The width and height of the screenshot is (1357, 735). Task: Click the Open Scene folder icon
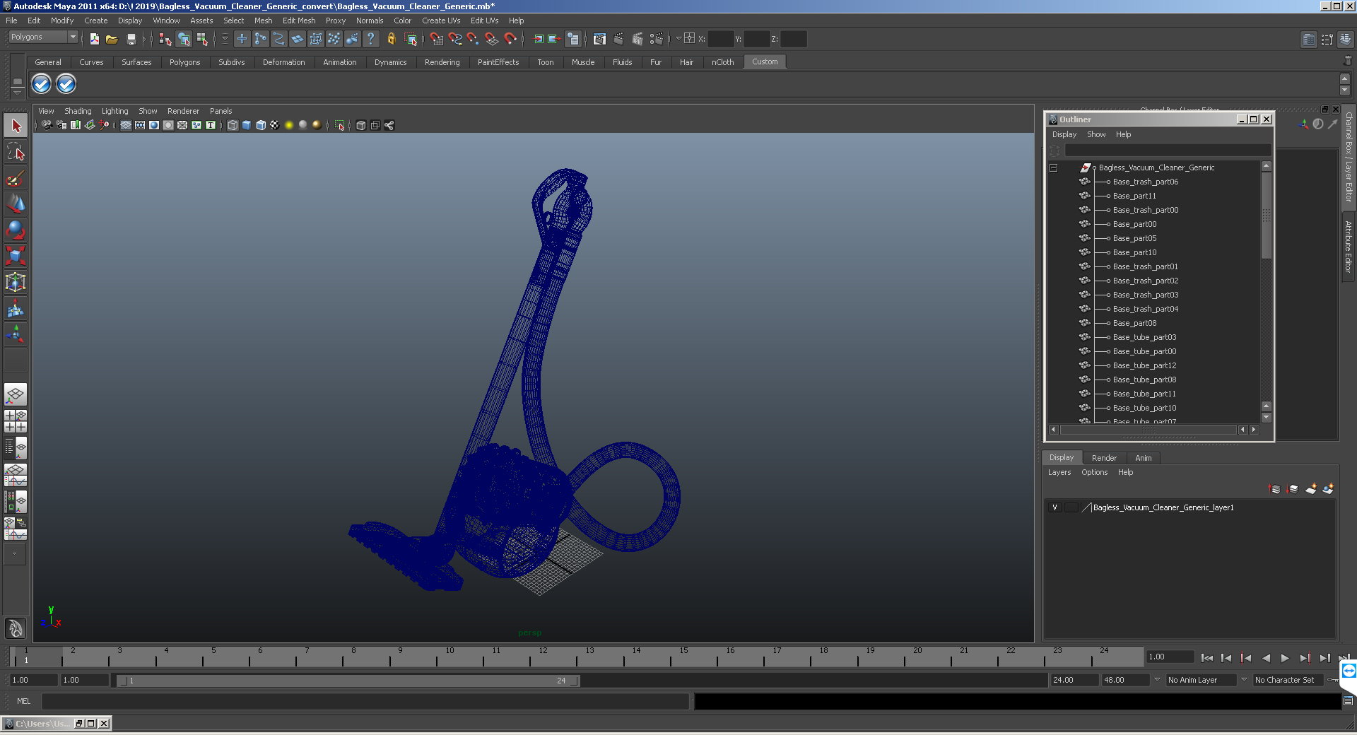pos(112,39)
